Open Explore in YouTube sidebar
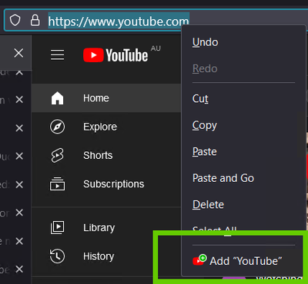The image size is (308, 284). (x=106, y=127)
